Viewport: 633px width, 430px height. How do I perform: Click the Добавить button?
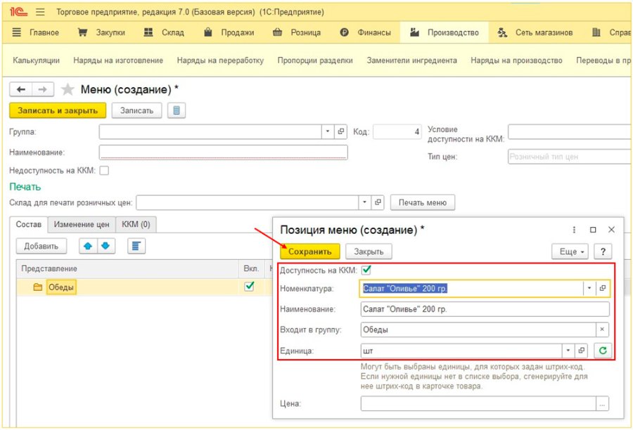[x=41, y=246]
